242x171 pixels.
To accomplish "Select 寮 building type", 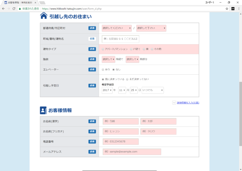I will [x=144, y=49].
